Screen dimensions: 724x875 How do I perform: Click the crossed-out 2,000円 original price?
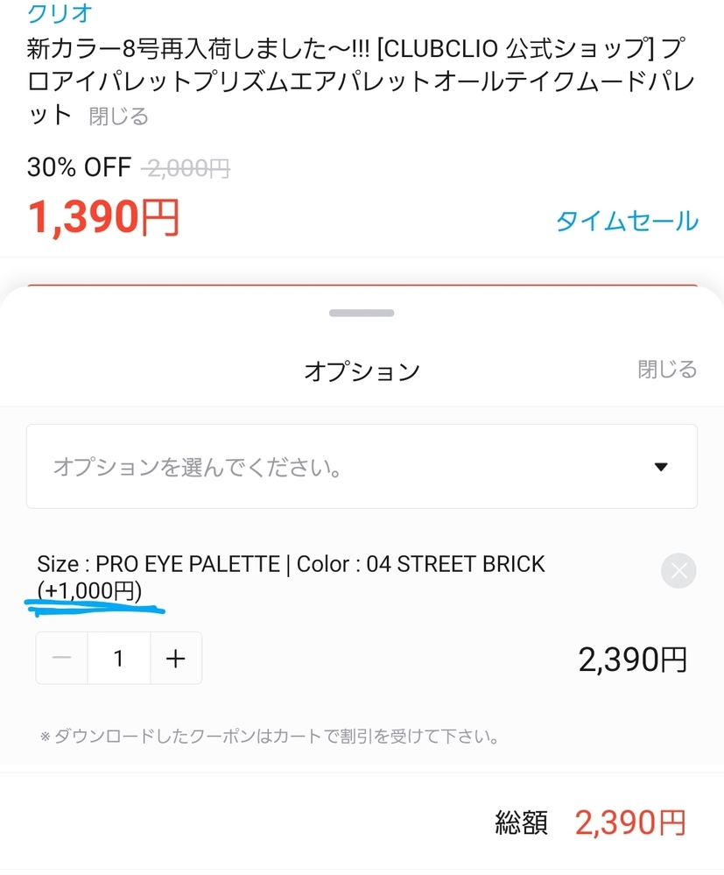(188, 167)
